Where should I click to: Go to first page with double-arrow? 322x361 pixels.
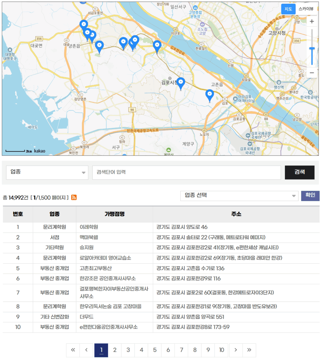coord(73,350)
